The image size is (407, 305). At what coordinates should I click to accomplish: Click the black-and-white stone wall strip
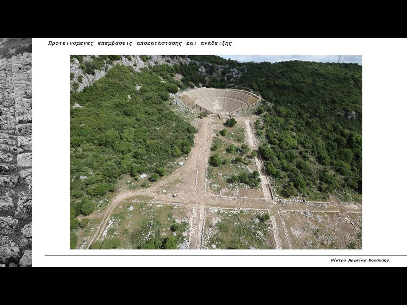tap(16, 152)
